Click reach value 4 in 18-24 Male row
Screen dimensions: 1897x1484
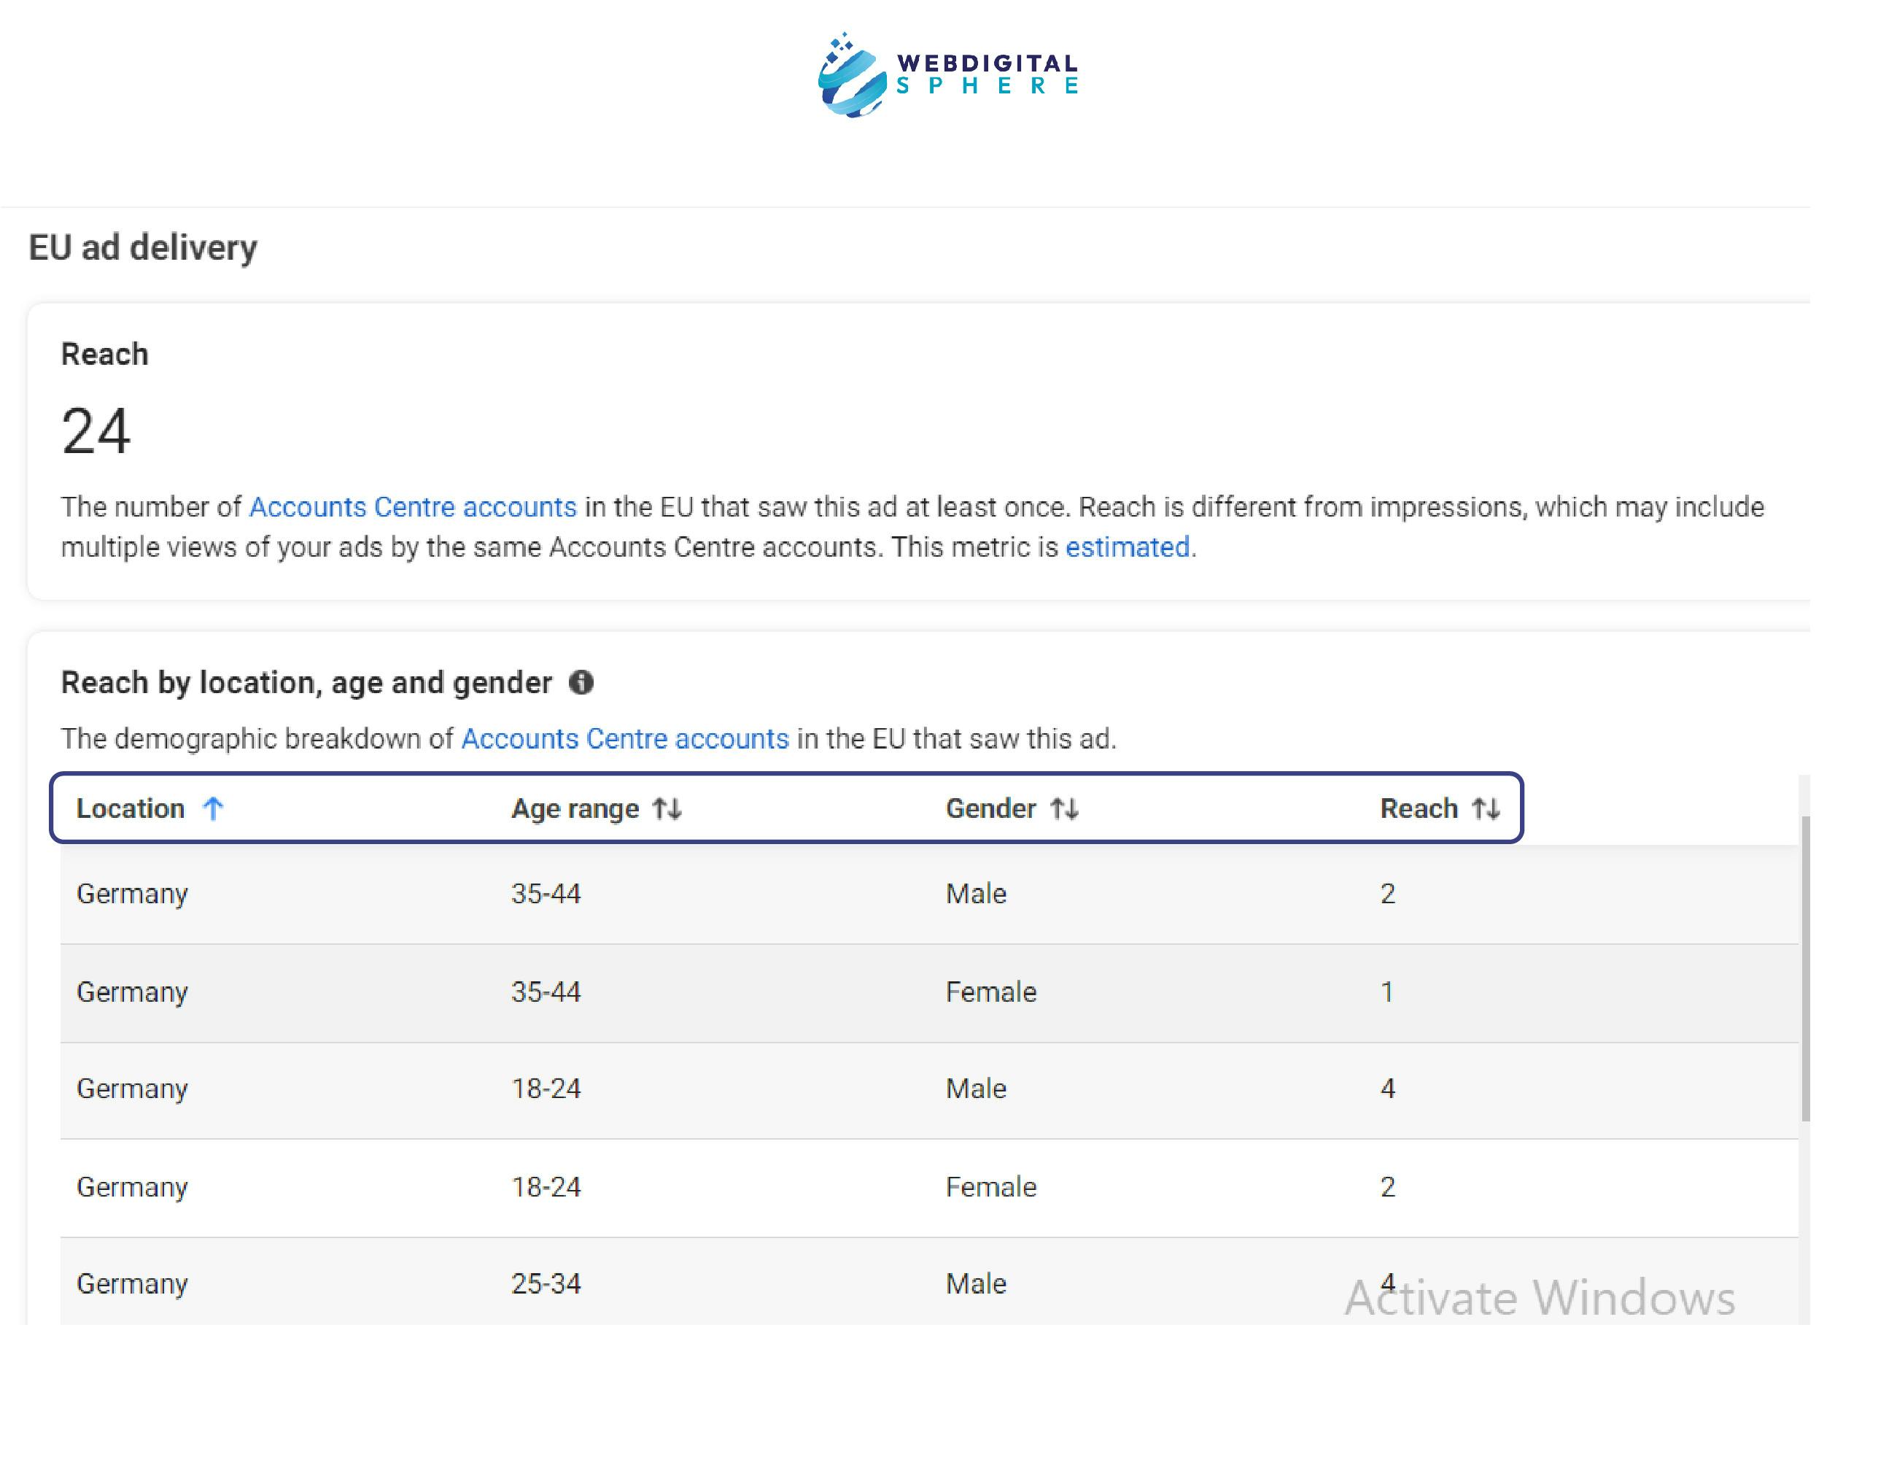(1388, 1089)
